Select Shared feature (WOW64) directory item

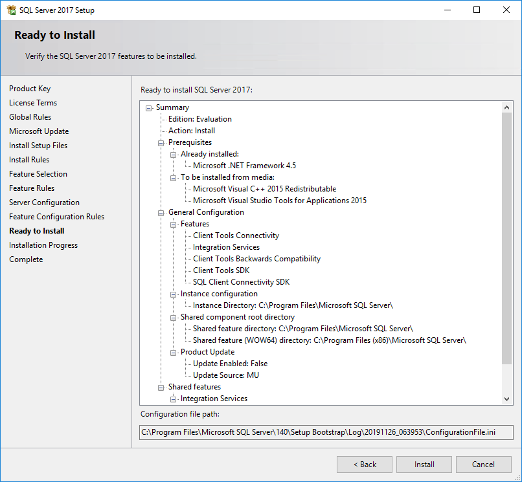[330, 340]
